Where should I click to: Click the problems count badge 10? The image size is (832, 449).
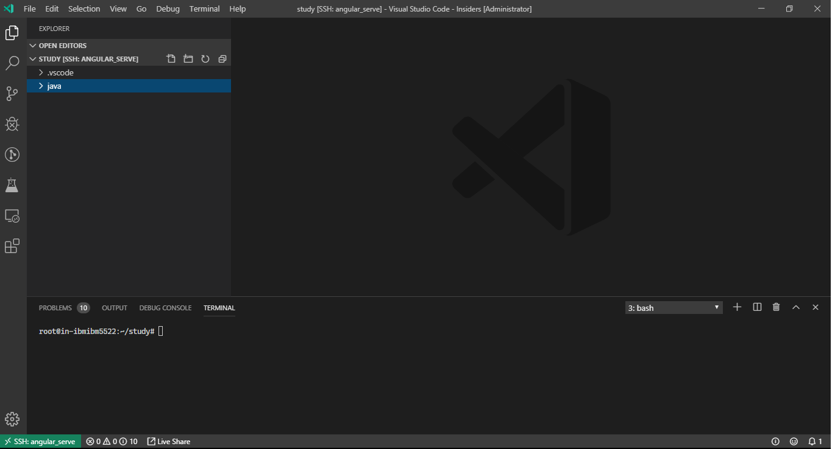click(84, 308)
